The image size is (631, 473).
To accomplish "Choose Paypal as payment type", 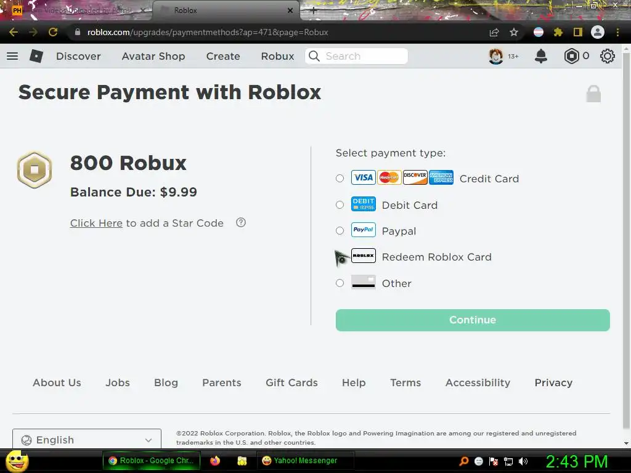I will [x=340, y=230].
